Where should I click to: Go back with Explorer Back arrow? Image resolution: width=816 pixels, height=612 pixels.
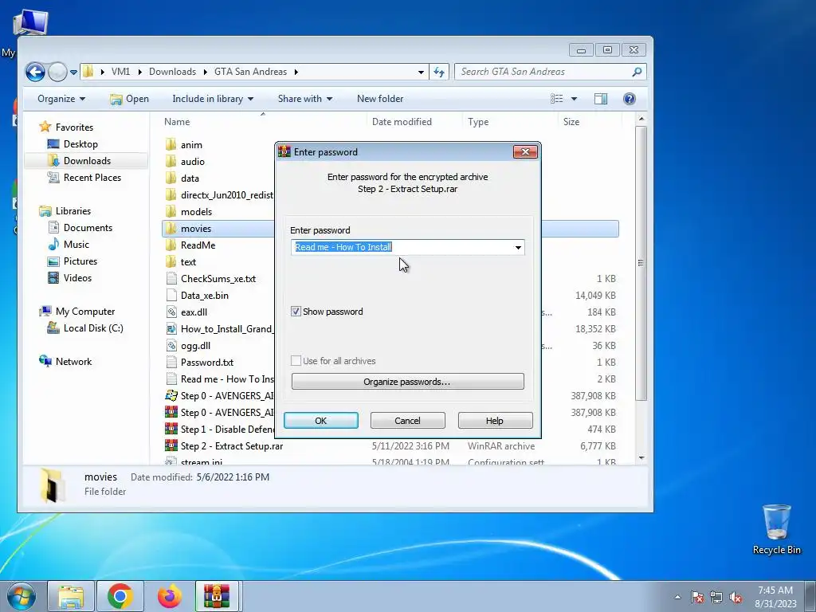35,72
